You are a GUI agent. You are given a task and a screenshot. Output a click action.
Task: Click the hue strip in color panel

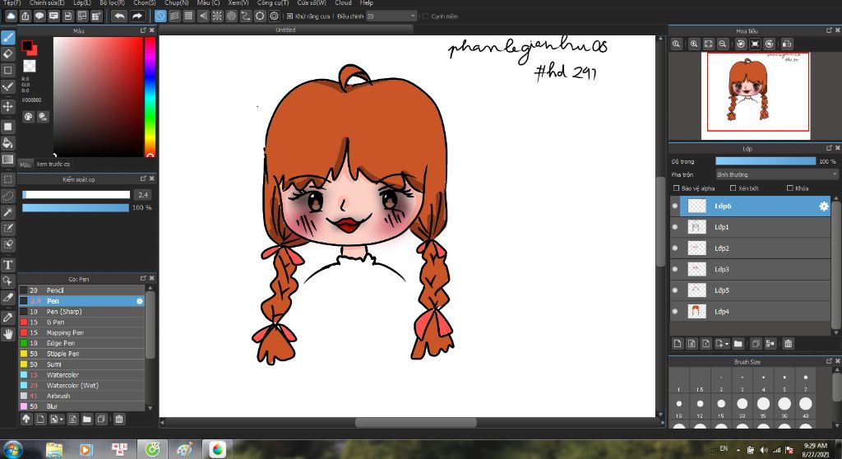click(150, 97)
